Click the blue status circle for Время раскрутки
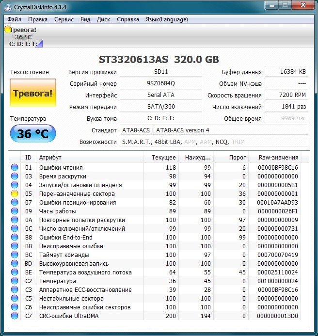Screen dimensions: 318x336 [15, 176]
